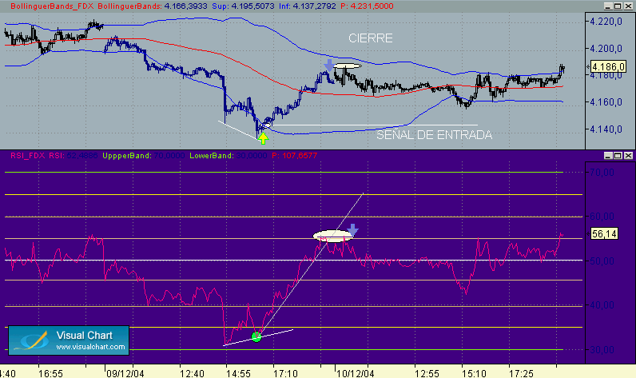Click the 4.200,0 price axis label
636x378 pixels.
tap(606, 49)
